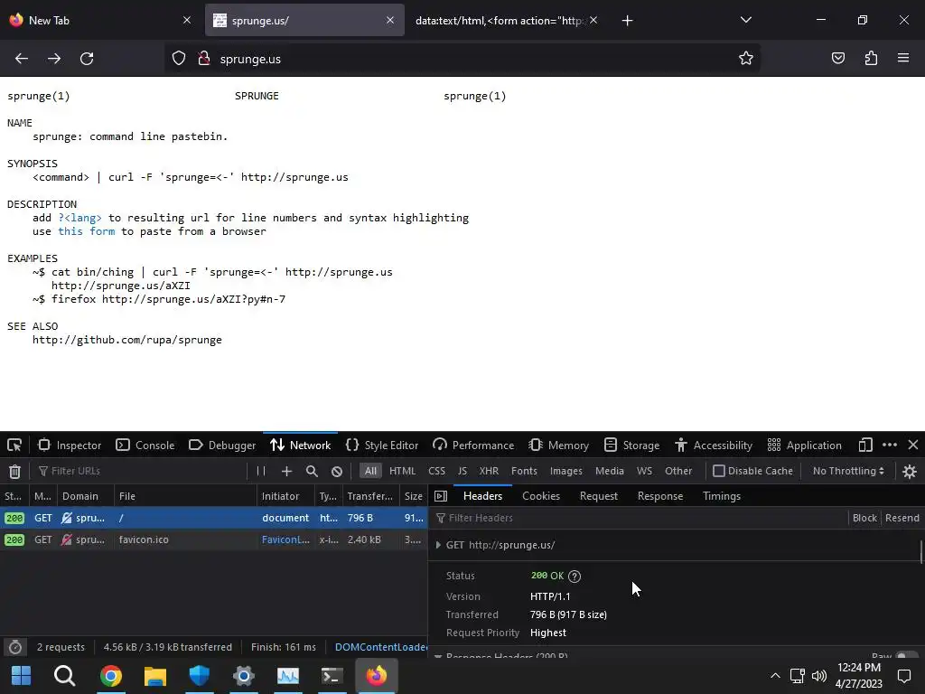Screen dimensions: 925x694
Task: Filter requests by HTML
Action: (402, 471)
